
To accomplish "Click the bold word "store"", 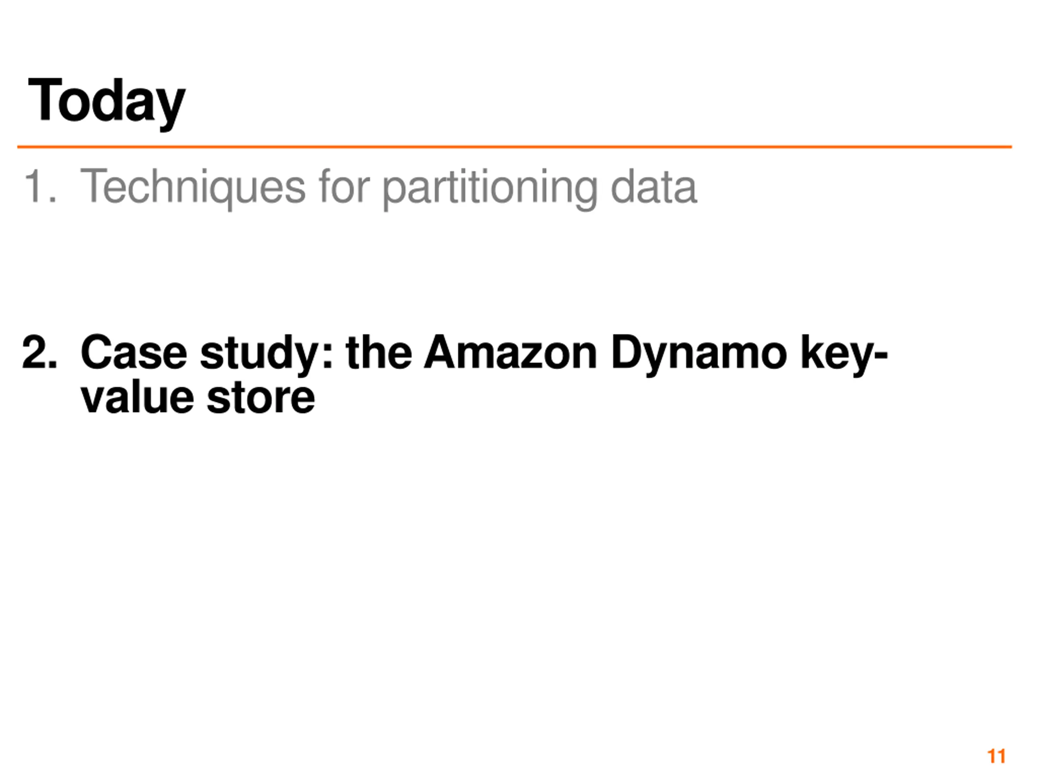I will point(261,398).
